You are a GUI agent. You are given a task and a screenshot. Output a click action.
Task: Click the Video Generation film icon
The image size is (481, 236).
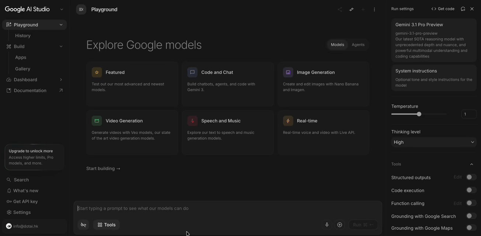(97, 121)
